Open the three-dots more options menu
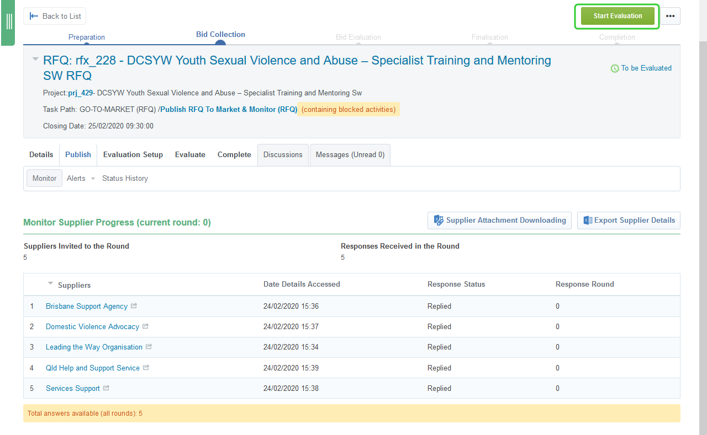707x435 pixels. click(670, 16)
